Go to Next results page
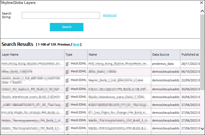This screenshot has width=205, height=135. pyautogui.click(x=76, y=44)
